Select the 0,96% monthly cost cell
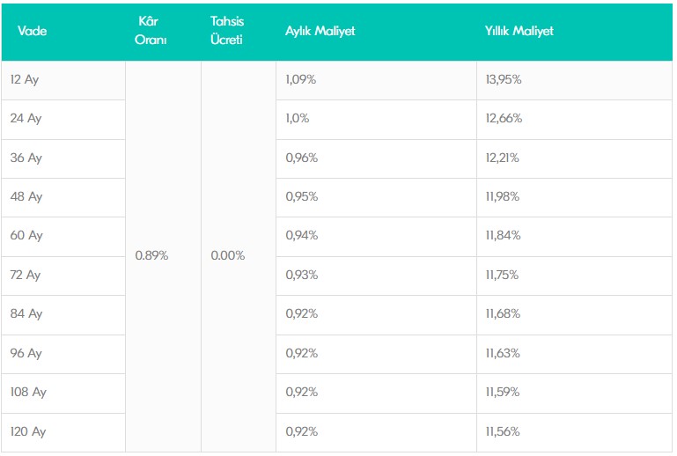The width and height of the screenshot is (677, 456). [x=376, y=159]
